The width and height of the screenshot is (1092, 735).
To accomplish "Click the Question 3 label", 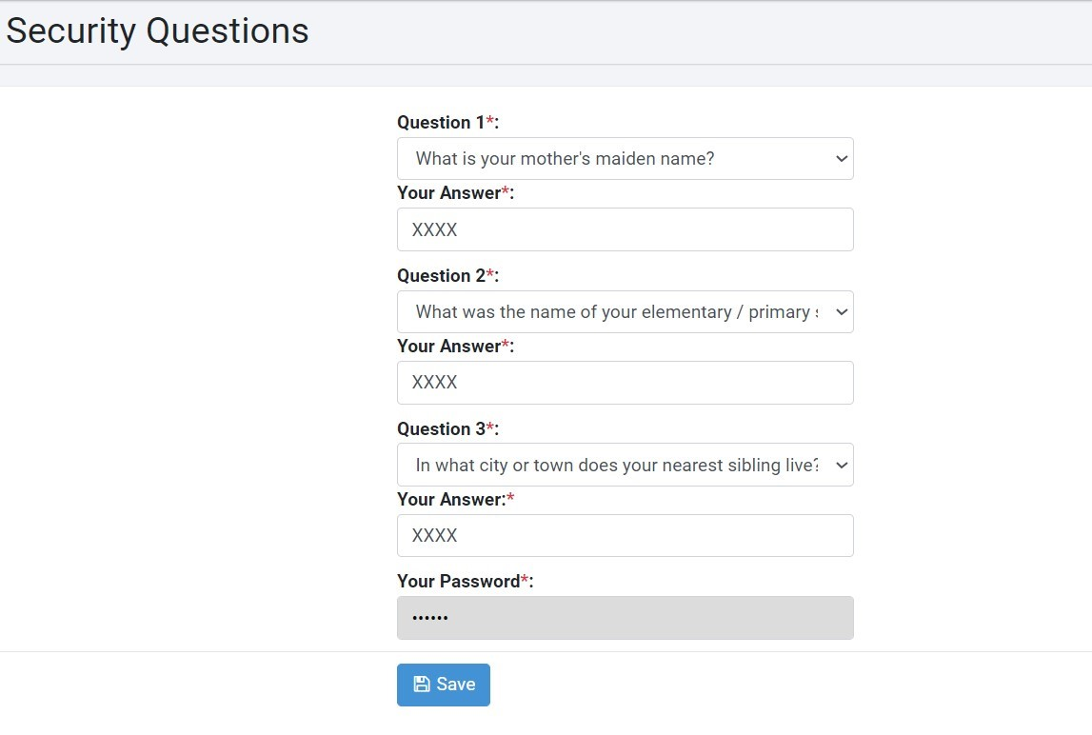I will coord(447,429).
